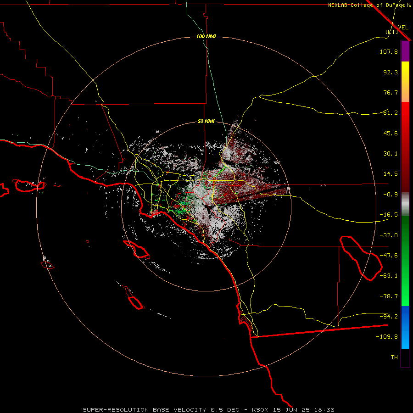Image resolution: width=413 pixels, height=413 pixels.
Task: Click the 50 NMI range ring label
Action: click(206, 122)
